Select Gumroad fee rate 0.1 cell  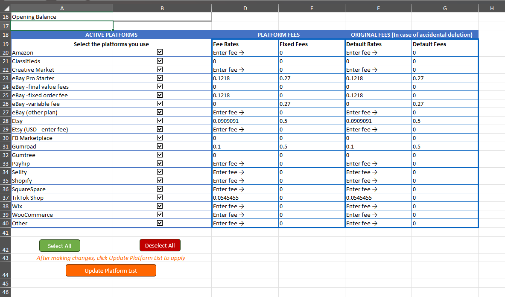[245, 146]
